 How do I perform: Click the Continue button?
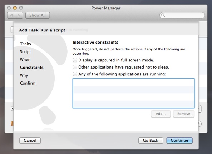[x=179, y=140]
